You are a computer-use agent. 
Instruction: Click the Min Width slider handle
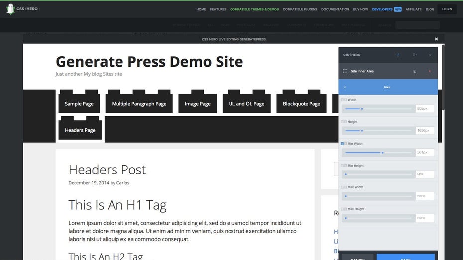382,153
